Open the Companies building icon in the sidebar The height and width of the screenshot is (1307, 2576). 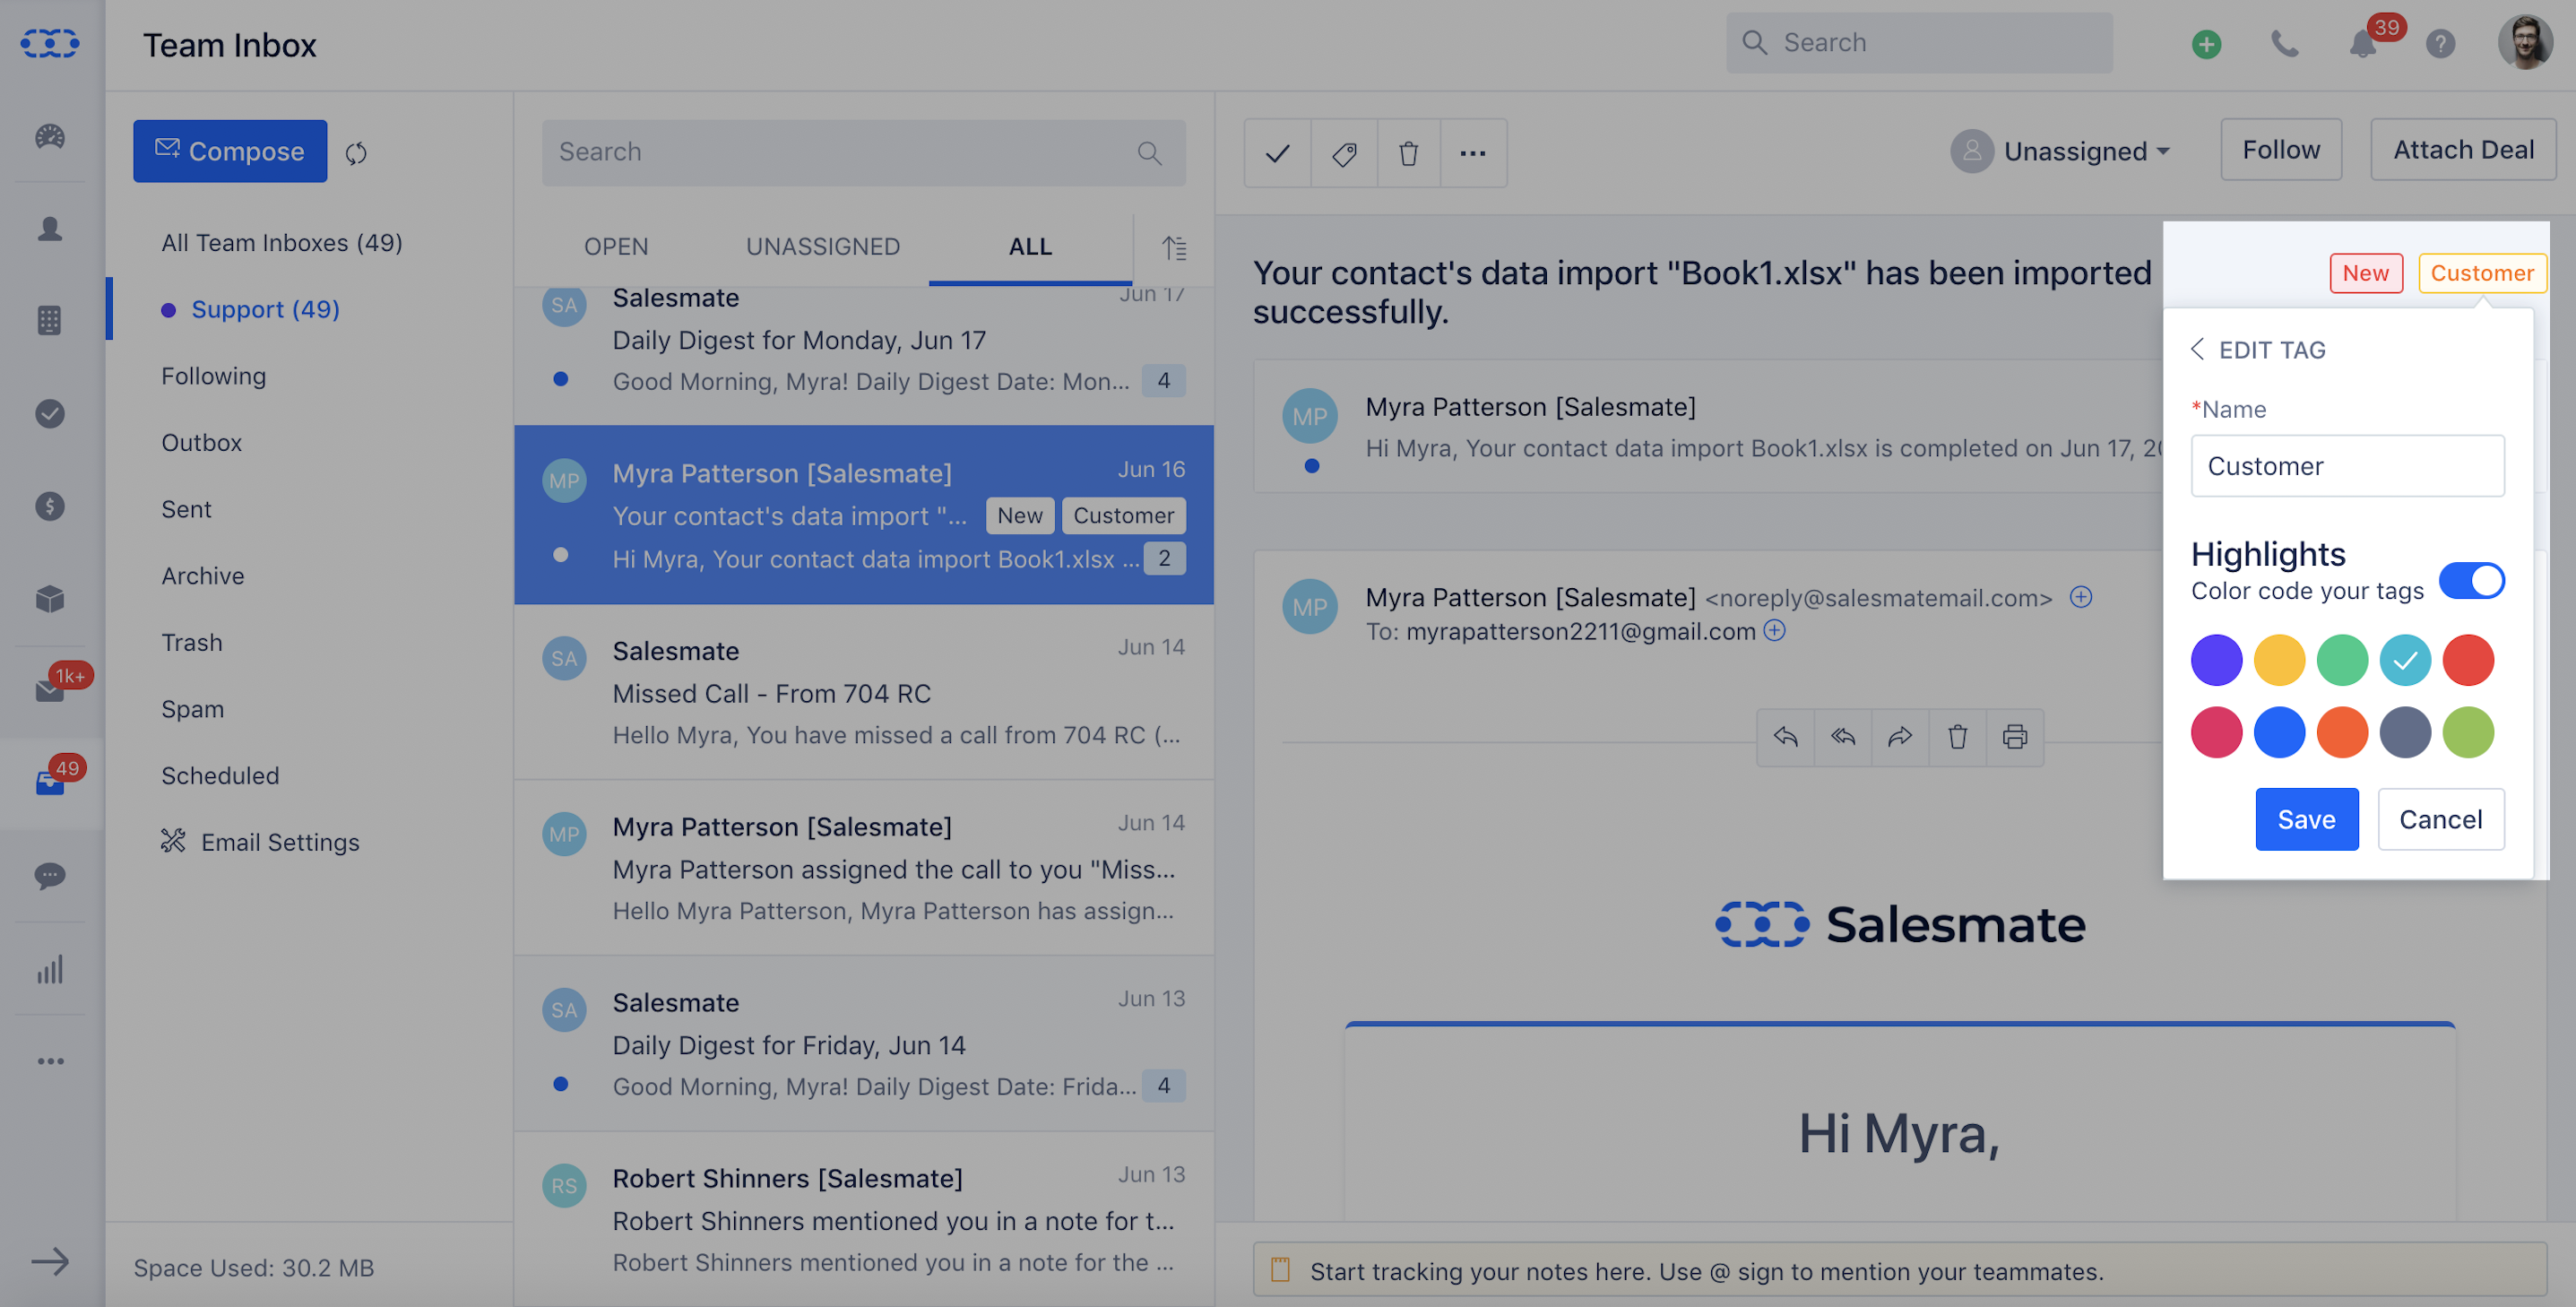tap(50, 321)
